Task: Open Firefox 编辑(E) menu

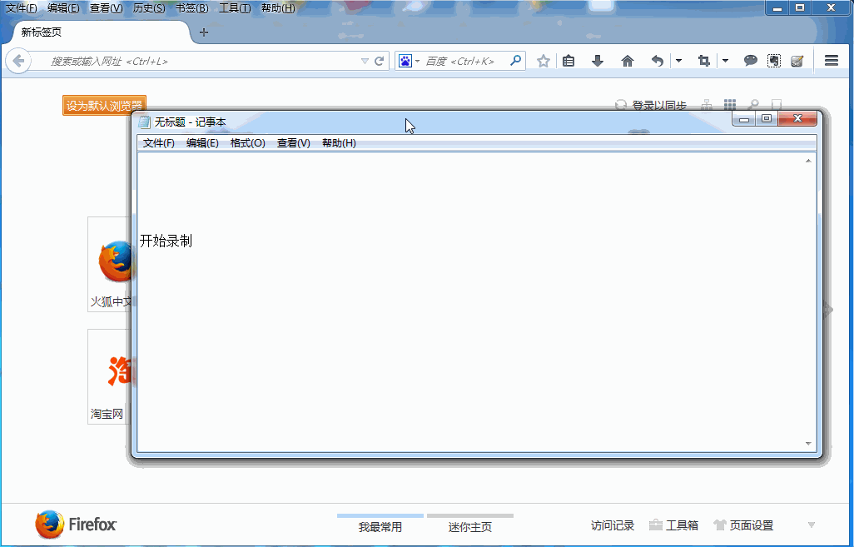Action: pyautogui.click(x=63, y=8)
